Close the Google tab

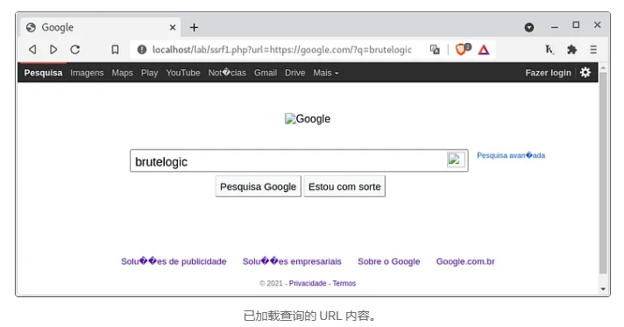173,27
